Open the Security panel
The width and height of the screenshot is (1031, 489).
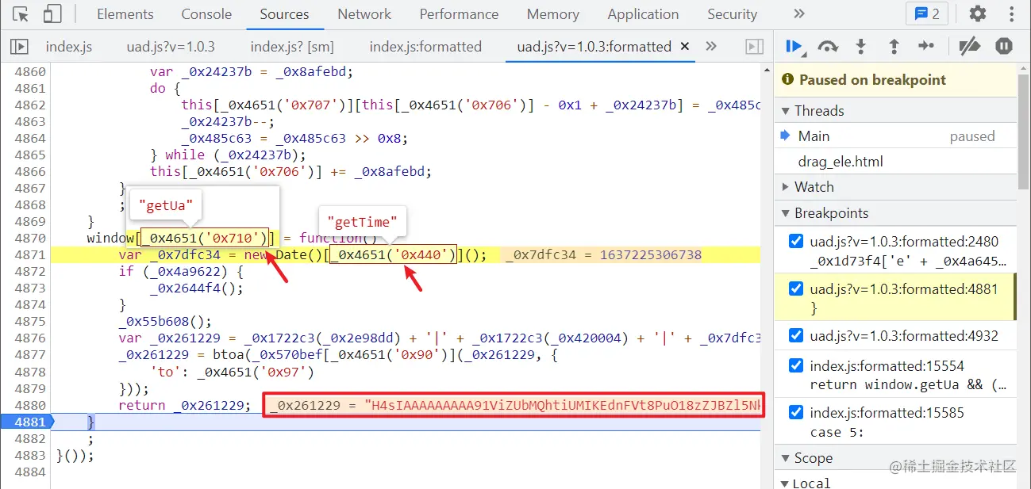(732, 14)
